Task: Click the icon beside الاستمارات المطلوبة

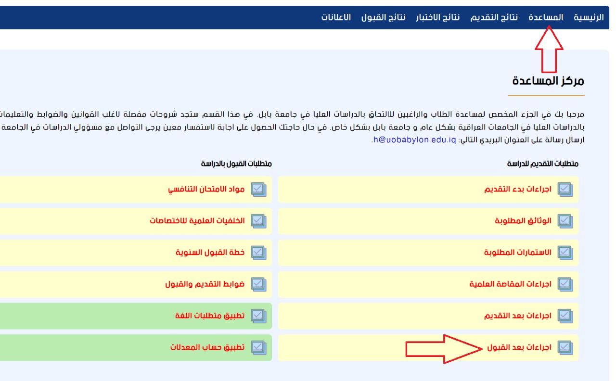Action: pos(565,253)
